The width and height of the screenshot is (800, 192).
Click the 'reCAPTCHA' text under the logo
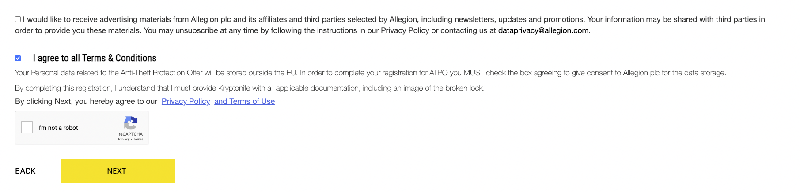[x=131, y=134]
